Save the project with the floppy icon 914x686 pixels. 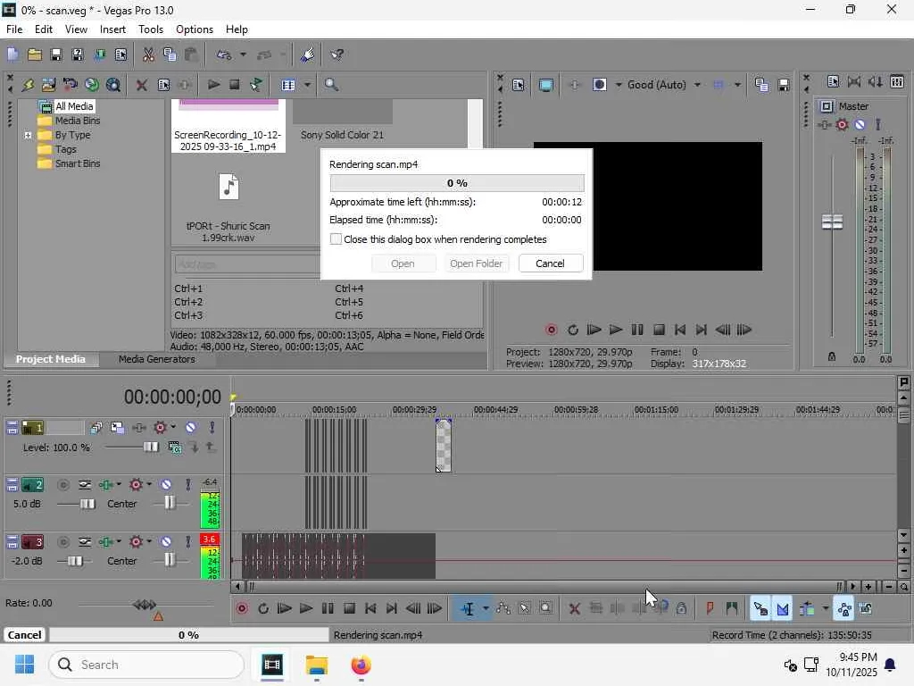pyautogui.click(x=56, y=54)
